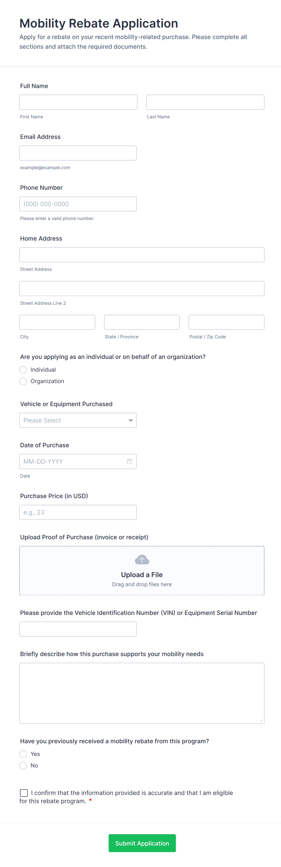Choose No for previous rebate question
The image size is (281, 867).
tap(23, 765)
